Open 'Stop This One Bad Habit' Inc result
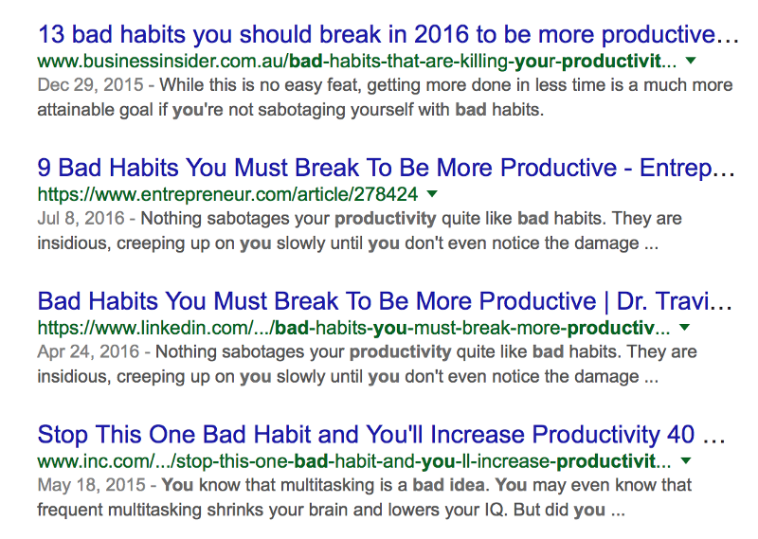Viewport: 758px width, 539px height. coord(381,436)
